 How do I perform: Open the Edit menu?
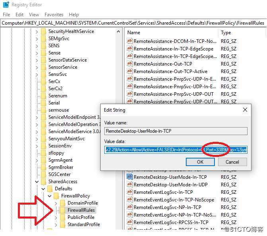(x=19, y=15)
